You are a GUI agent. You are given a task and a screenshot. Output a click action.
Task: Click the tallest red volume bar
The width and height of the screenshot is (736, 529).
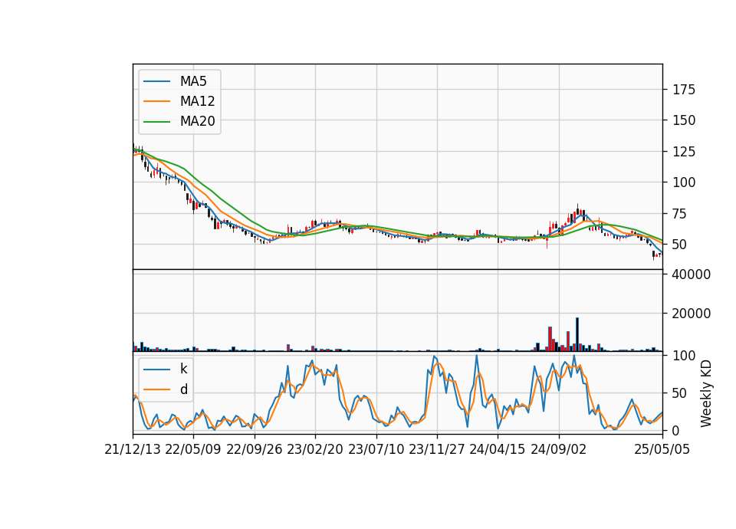(550, 339)
